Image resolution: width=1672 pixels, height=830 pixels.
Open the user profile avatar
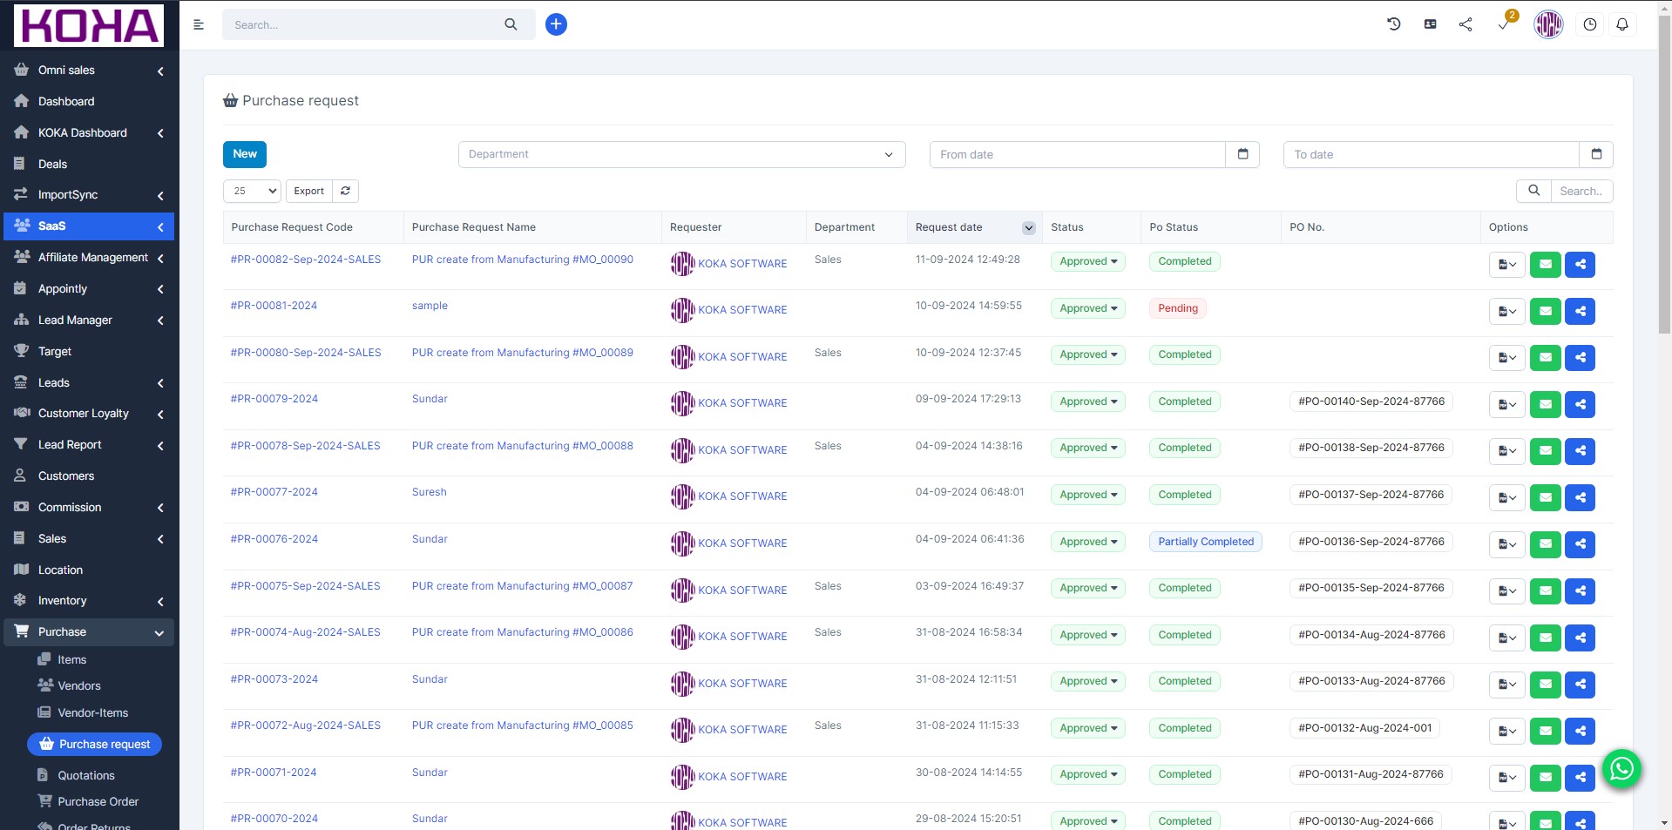tap(1548, 24)
